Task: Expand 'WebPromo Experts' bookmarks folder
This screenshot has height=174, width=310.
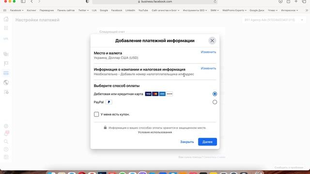Action: click(x=234, y=10)
